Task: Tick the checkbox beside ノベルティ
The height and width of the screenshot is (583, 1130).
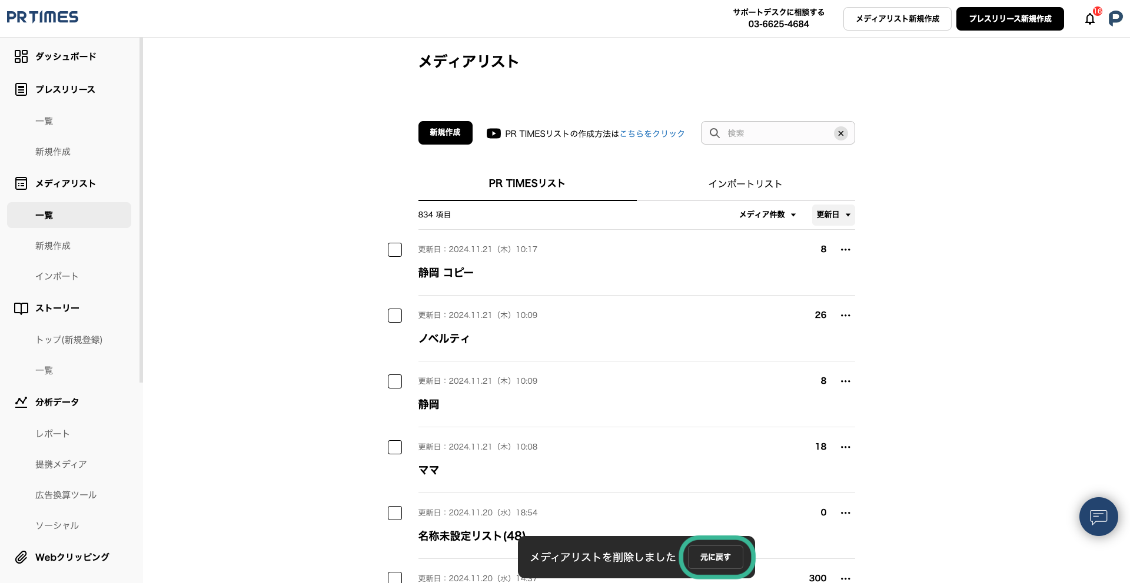Action: [x=395, y=316]
